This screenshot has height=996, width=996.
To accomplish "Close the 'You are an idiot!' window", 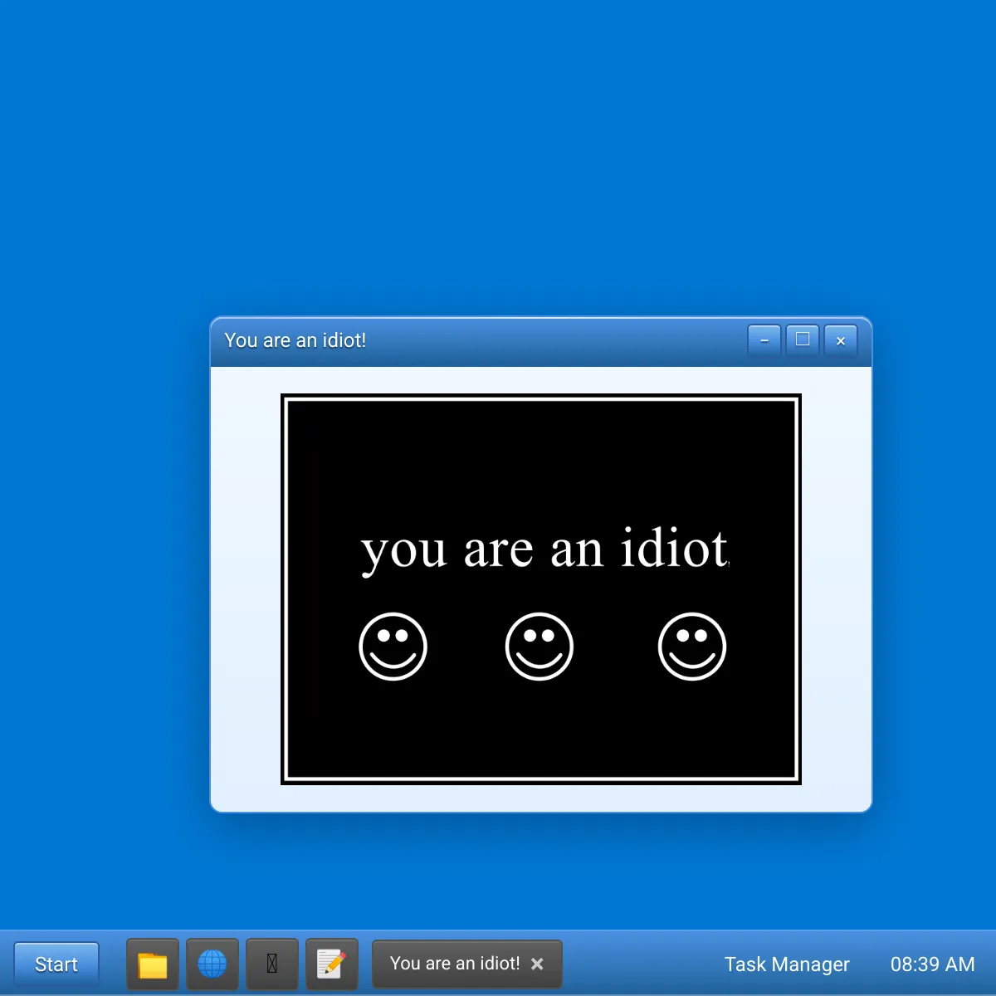I will [841, 340].
